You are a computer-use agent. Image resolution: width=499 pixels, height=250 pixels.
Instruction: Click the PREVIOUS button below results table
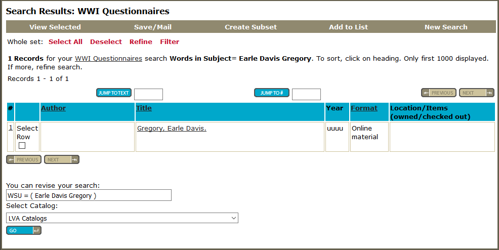click(24, 159)
